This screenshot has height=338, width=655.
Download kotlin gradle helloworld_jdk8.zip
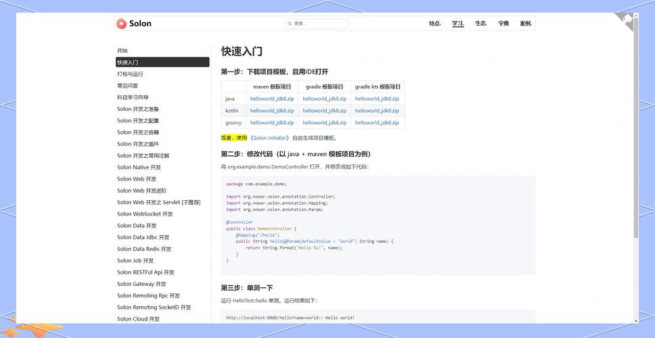[325, 111]
